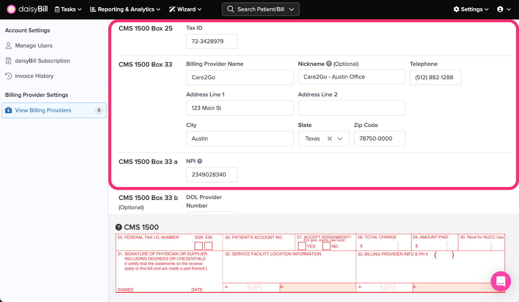519x302 pixels.
Task: Check the SSN box on CMS form
Action: [199, 246]
